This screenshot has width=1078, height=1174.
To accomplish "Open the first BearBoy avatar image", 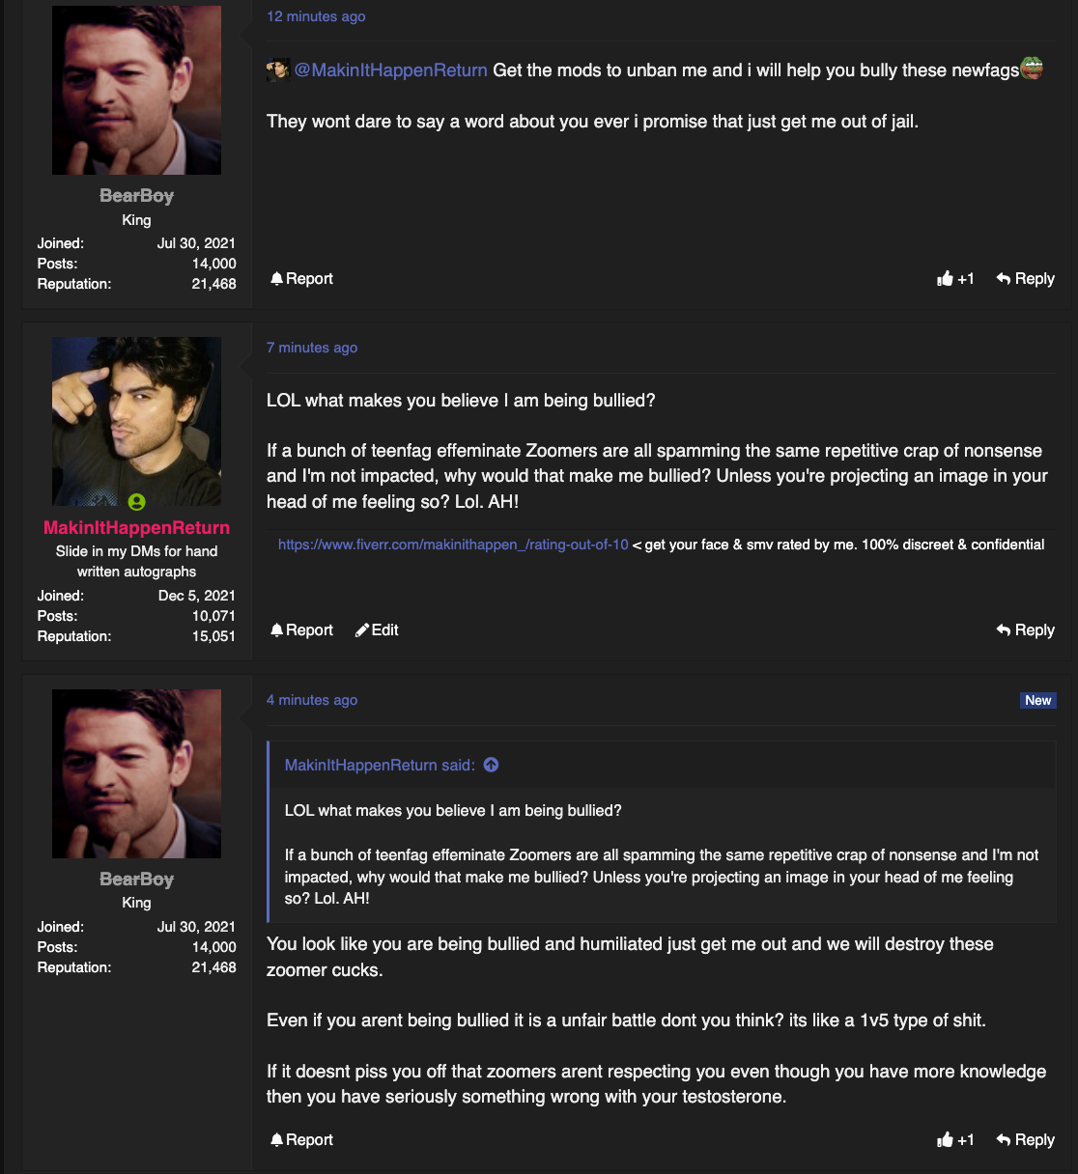I will point(136,90).
